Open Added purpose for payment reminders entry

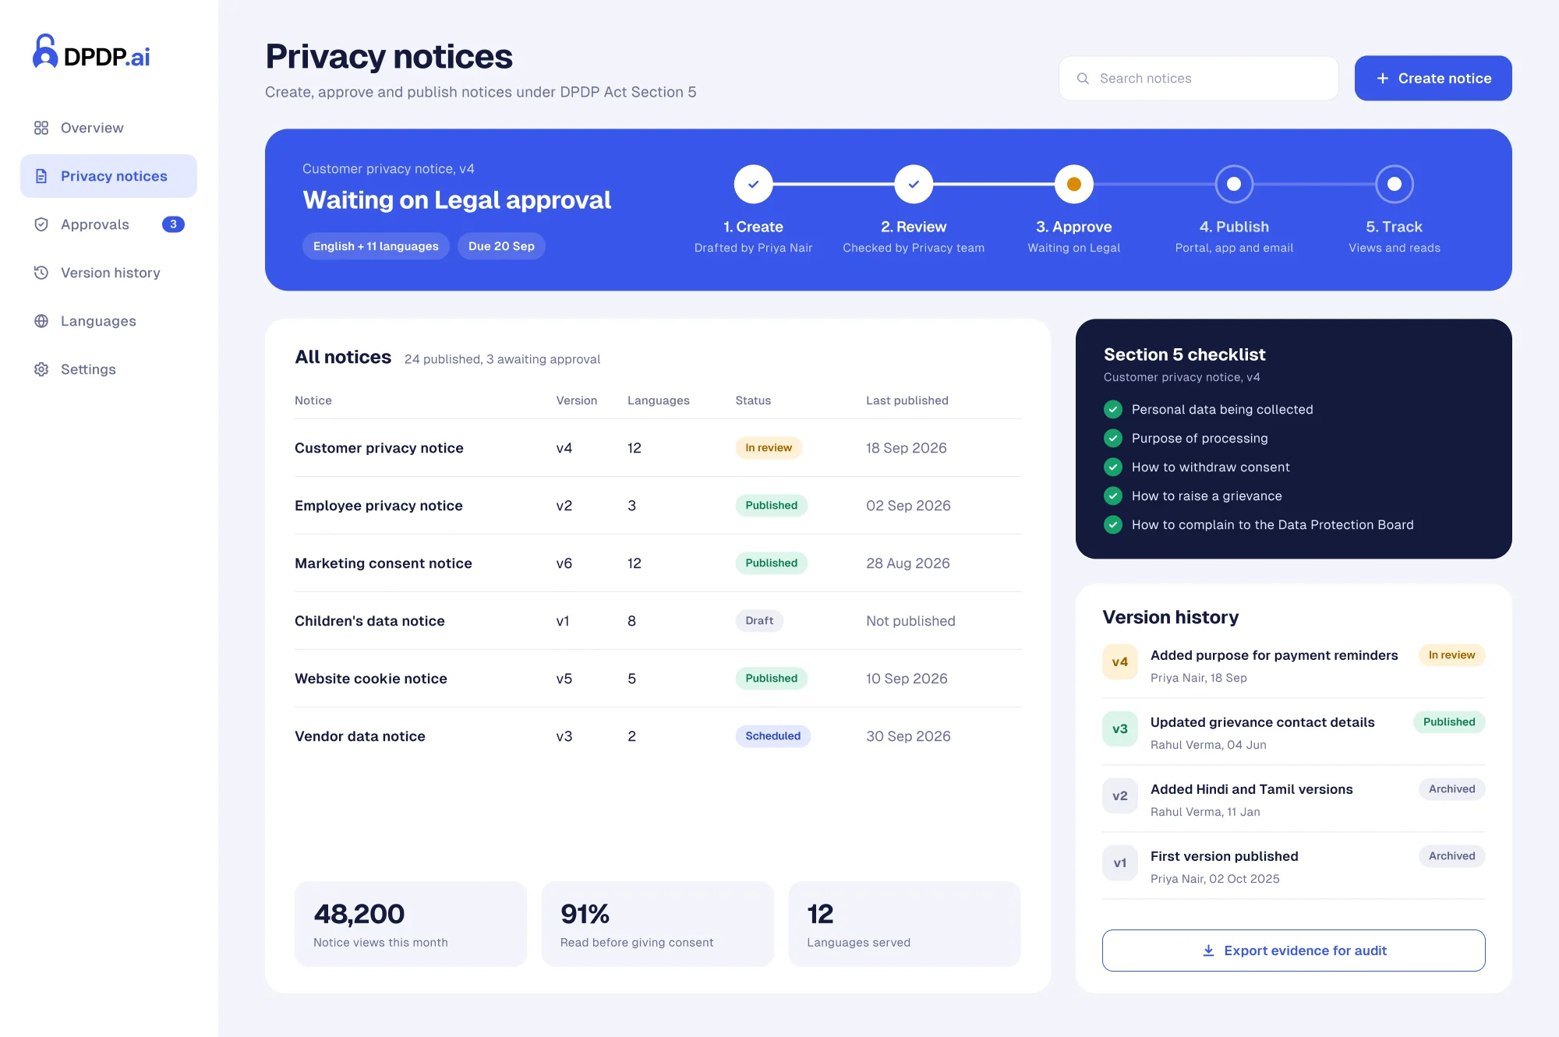tap(1293, 665)
